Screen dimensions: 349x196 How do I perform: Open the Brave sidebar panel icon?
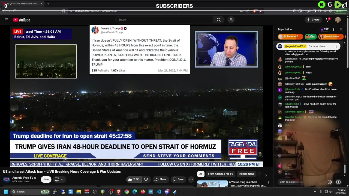tap(314, 11)
